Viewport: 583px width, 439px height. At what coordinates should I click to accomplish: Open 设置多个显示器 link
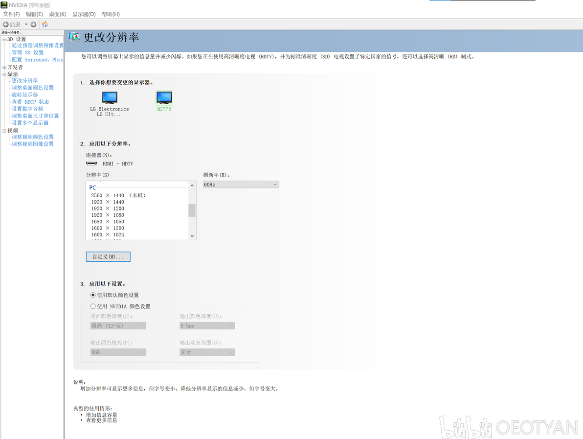pyautogui.click(x=30, y=123)
